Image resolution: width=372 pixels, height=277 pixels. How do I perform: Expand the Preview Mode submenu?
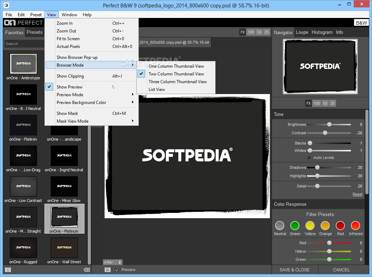(92, 95)
